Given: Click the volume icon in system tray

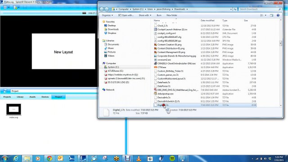Looking at the screenshot, I should [265, 158].
